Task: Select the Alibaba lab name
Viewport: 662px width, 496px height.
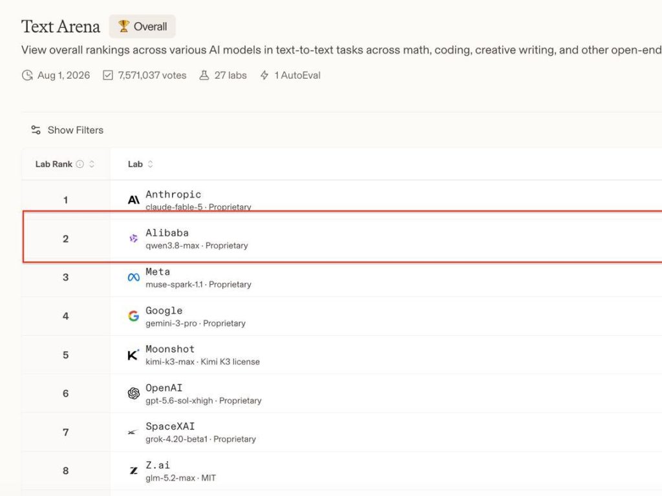Action: [167, 232]
